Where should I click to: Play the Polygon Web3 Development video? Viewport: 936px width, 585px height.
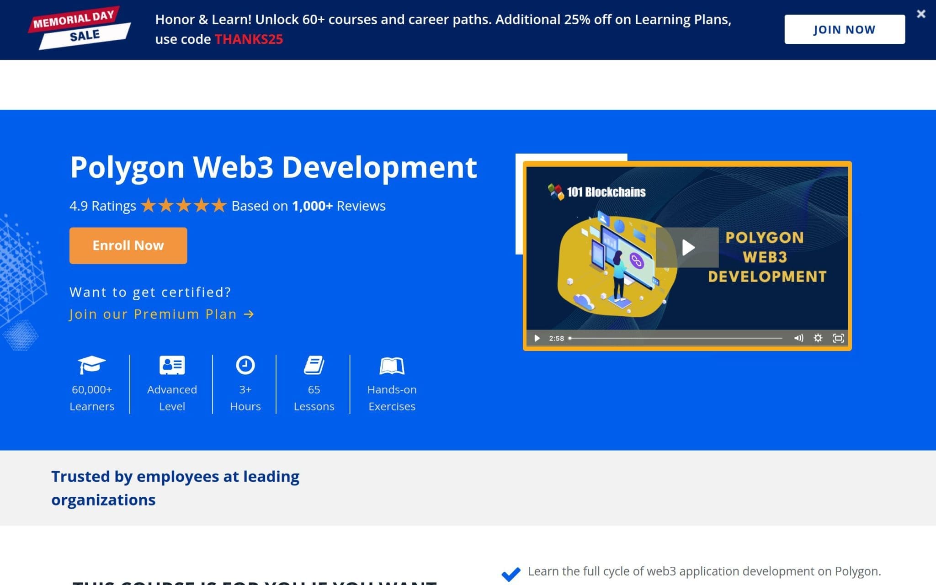click(x=687, y=247)
